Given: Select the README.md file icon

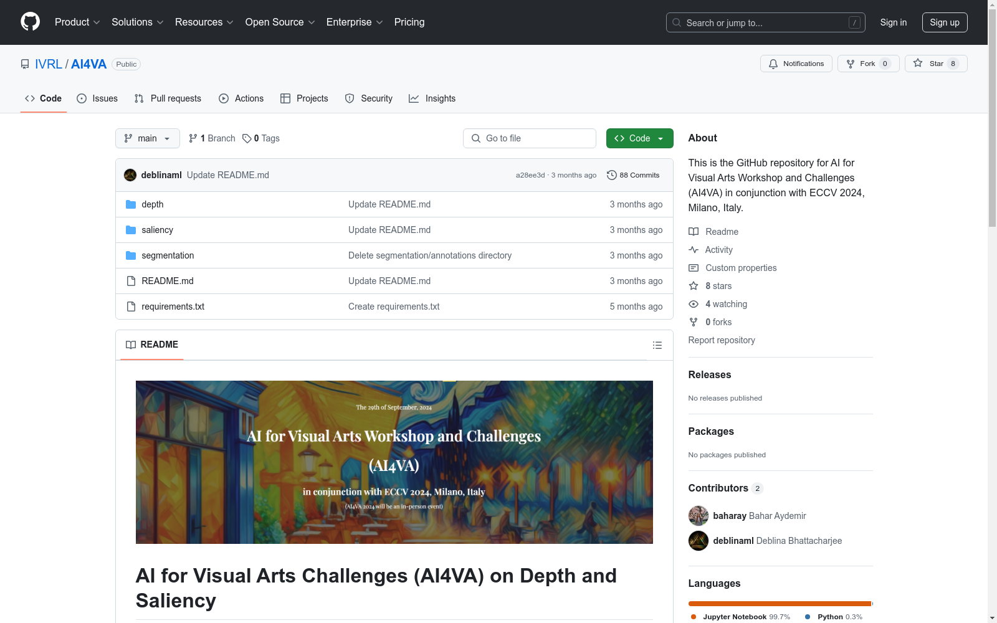Looking at the screenshot, I should click(131, 281).
